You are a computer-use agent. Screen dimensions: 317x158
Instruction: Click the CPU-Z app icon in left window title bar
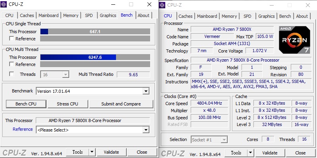point(4,4)
